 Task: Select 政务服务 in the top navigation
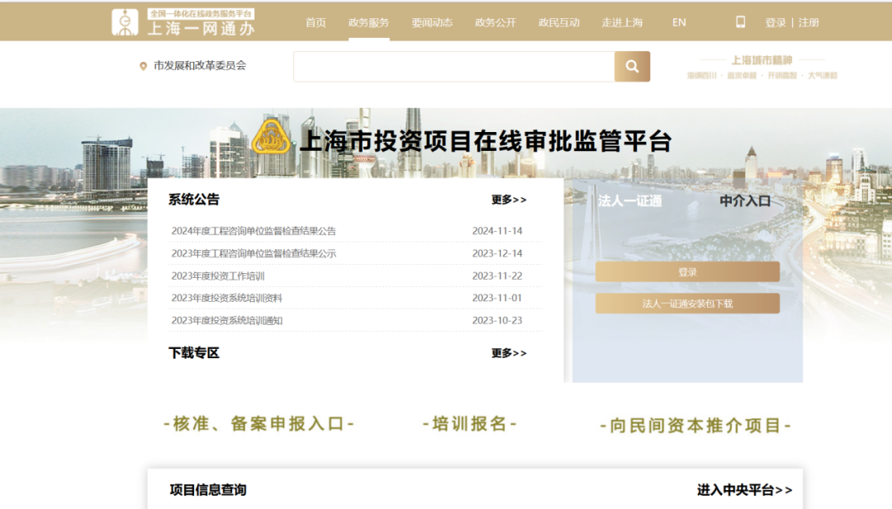tap(368, 22)
